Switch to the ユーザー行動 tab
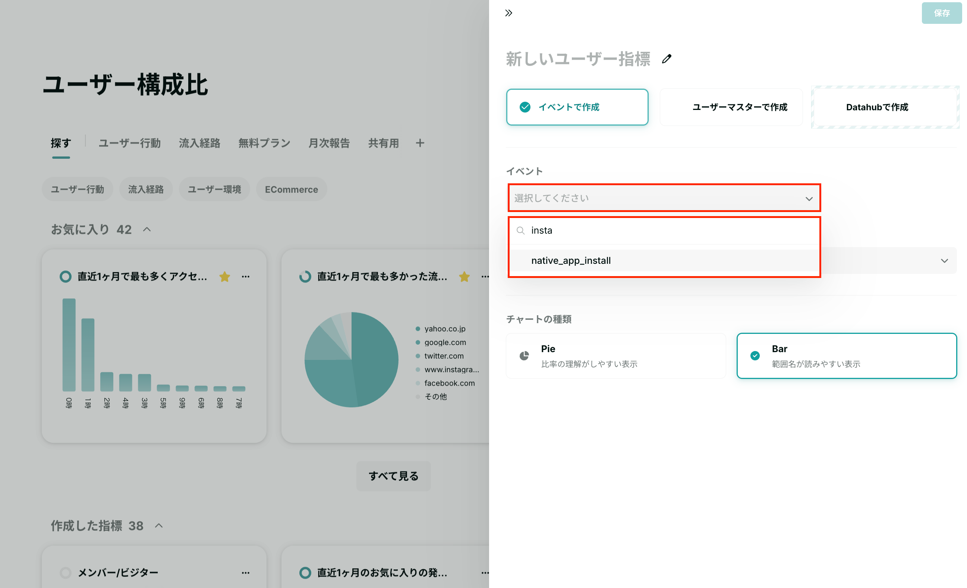This screenshot has height=588, width=967. click(129, 143)
